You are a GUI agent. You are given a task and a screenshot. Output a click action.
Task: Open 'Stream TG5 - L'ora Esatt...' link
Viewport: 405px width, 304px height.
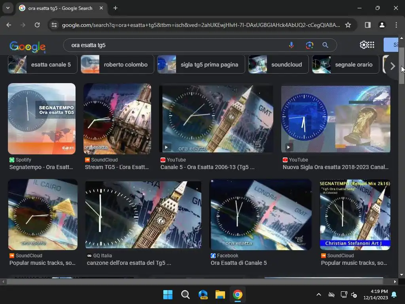point(117,167)
